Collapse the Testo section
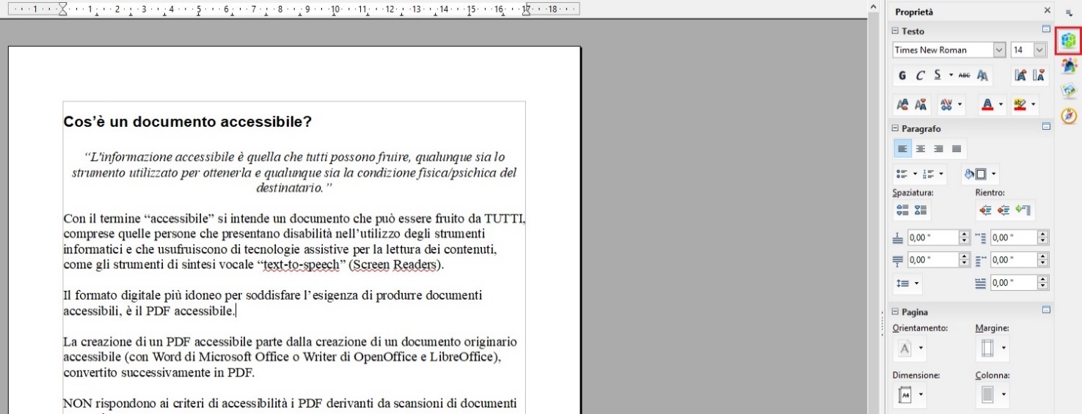The image size is (1082, 414). click(x=895, y=32)
